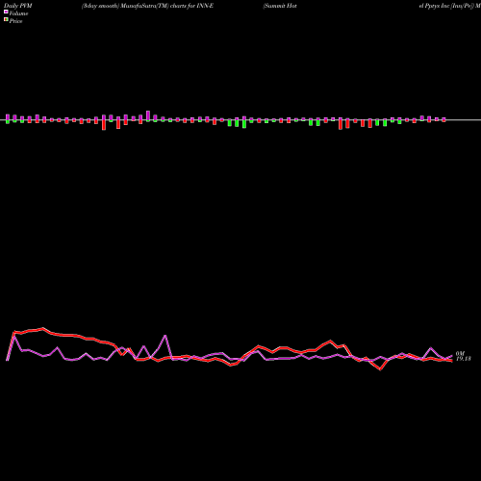The width and height of the screenshot is (481, 481).
Task: Click the '19.18' price value label
Action: pyautogui.click(x=464, y=359)
